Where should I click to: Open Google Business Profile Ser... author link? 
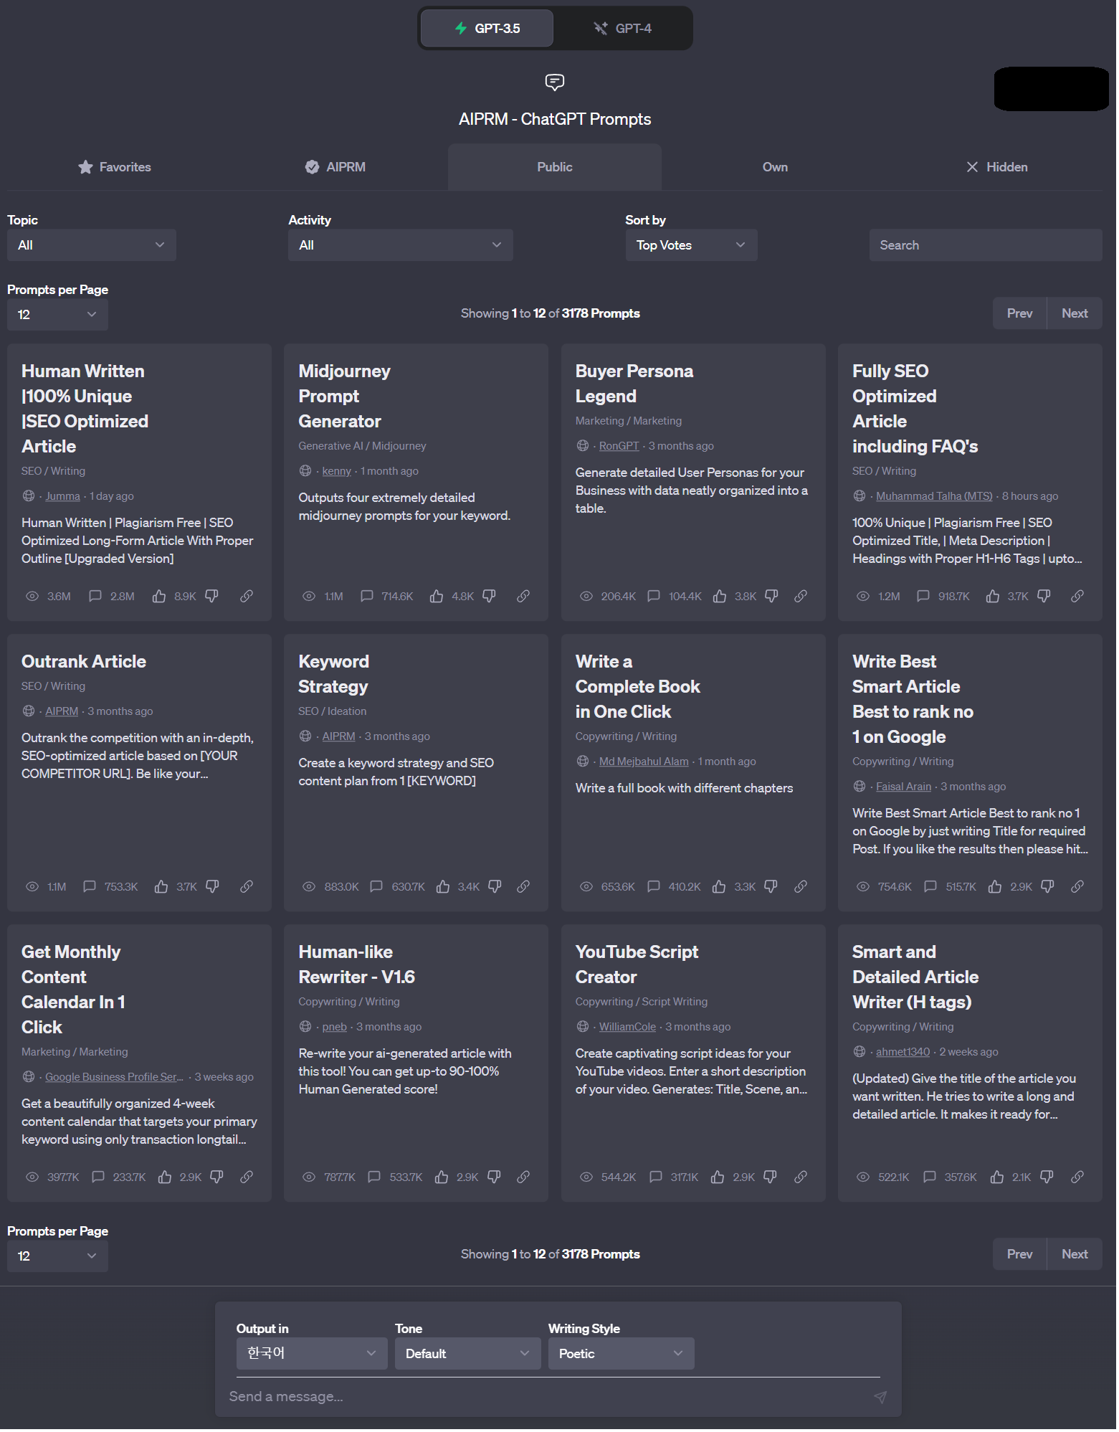coord(115,1078)
